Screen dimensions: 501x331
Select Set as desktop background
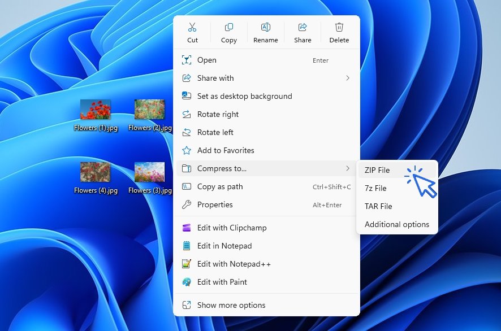pyautogui.click(x=244, y=96)
